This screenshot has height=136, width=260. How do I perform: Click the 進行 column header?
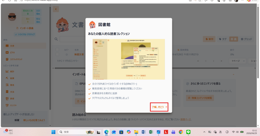pyautogui.click(x=232, y=50)
